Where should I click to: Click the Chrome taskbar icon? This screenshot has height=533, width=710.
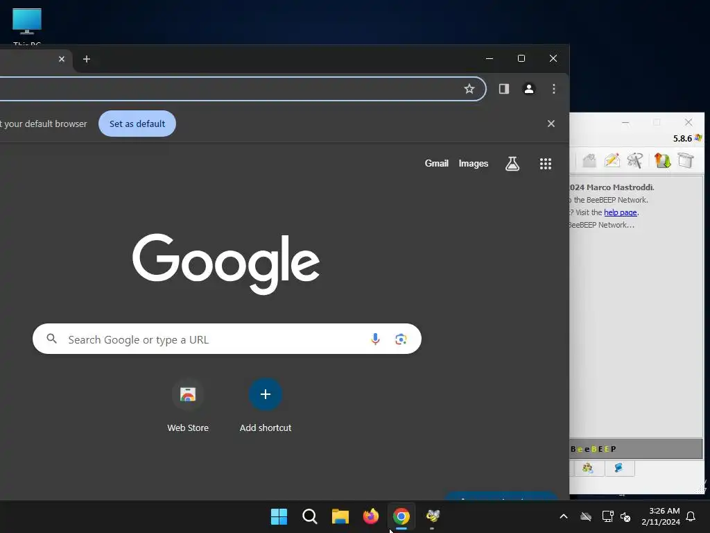click(401, 516)
